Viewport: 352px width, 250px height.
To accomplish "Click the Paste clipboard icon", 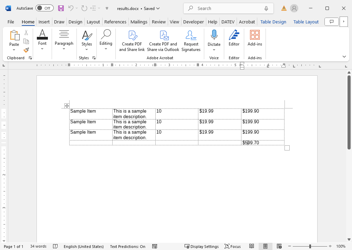I will [x=14, y=35].
